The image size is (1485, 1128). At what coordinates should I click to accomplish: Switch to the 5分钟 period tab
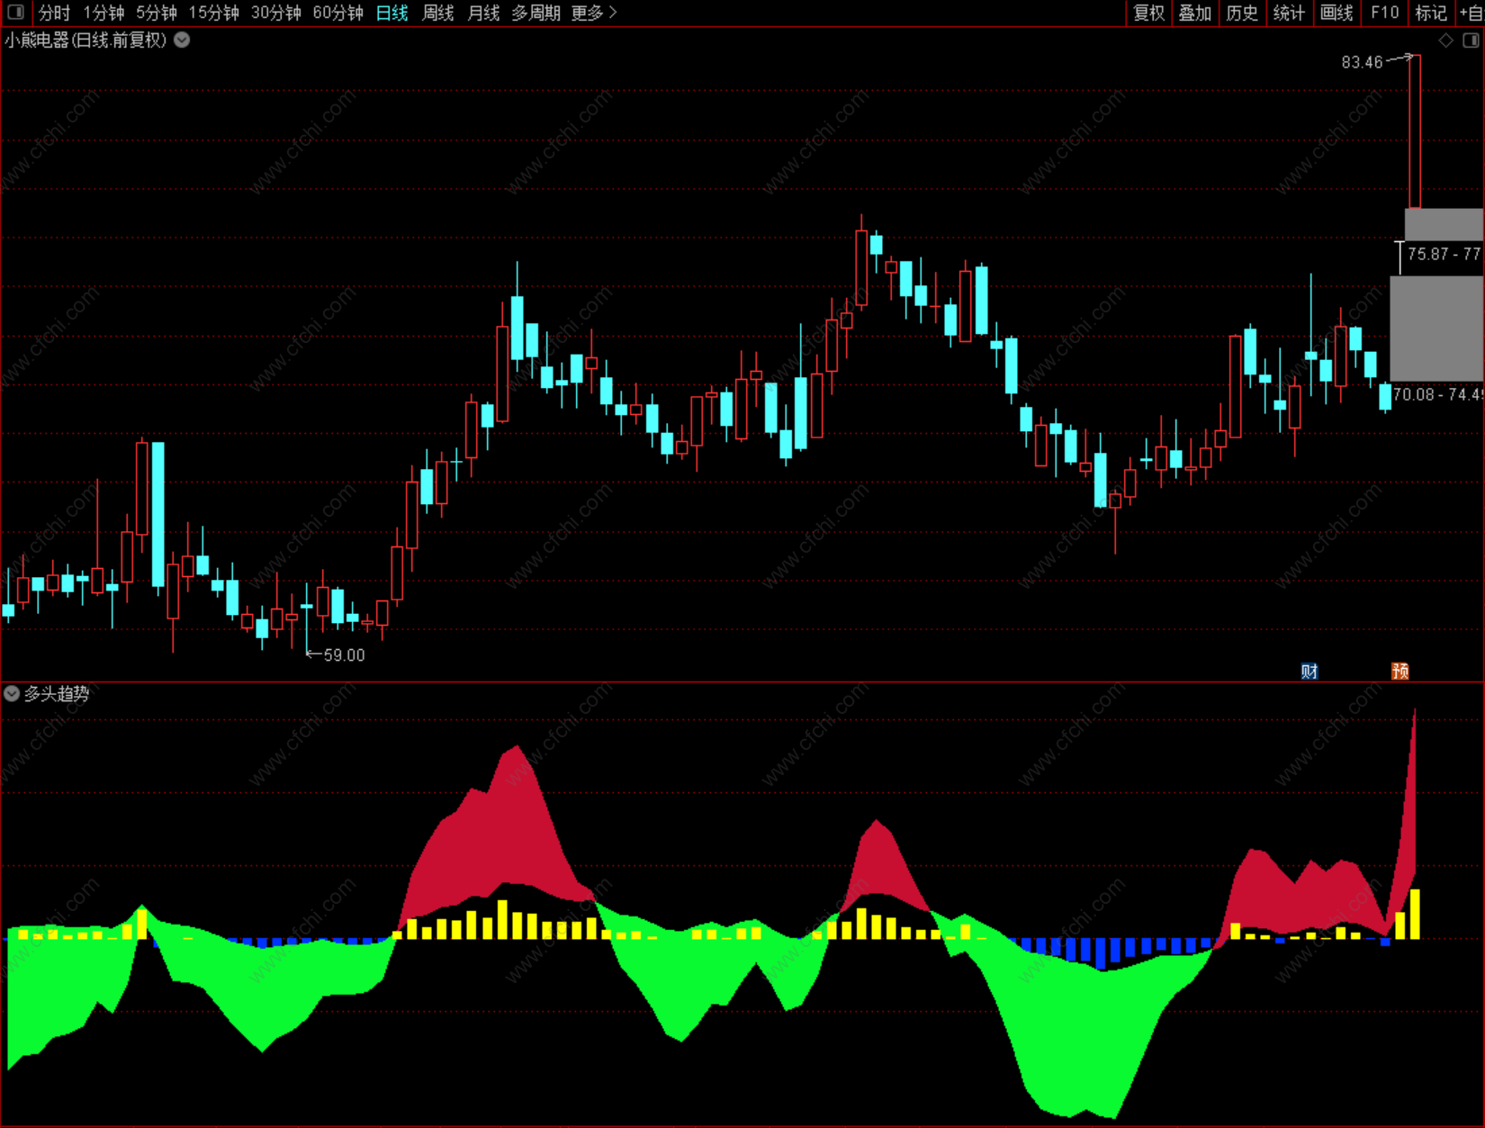[157, 13]
